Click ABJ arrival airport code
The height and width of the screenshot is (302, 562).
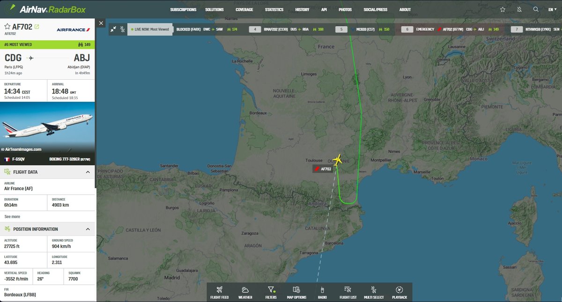(x=82, y=58)
